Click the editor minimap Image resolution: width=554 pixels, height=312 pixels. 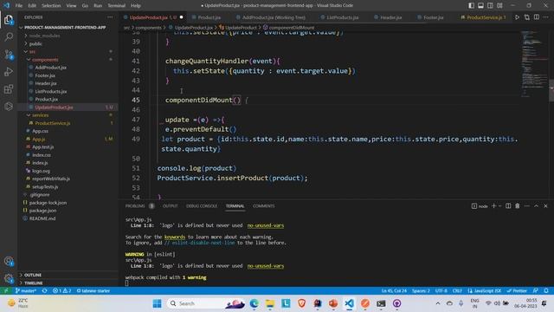click(534, 63)
